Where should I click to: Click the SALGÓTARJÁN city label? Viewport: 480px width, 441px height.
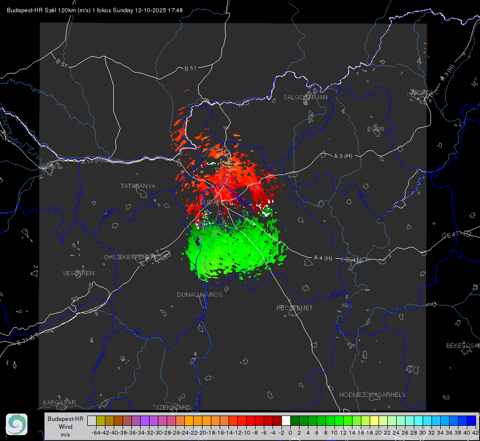(305, 98)
